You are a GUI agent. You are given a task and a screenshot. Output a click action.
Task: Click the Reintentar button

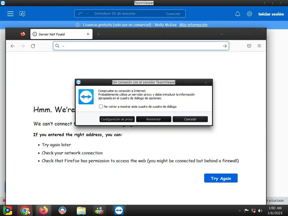coord(154,119)
